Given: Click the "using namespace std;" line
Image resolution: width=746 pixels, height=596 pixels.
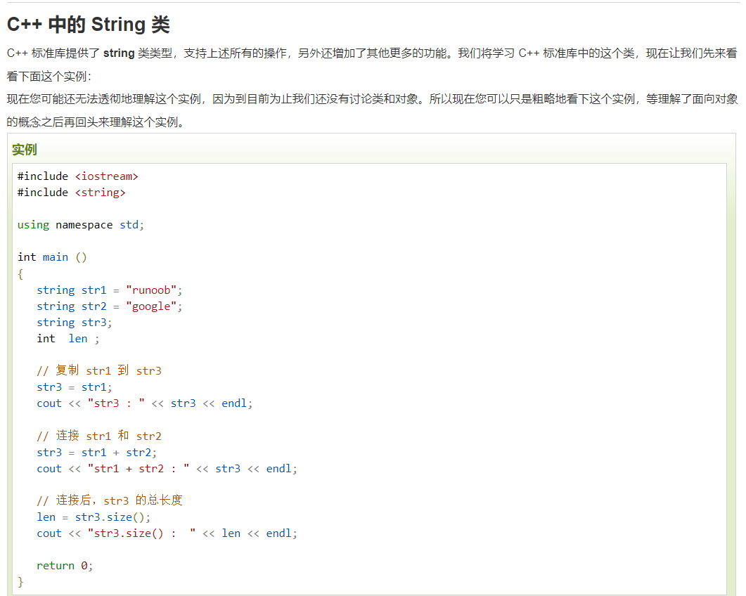Looking at the screenshot, I should tap(81, 225).
